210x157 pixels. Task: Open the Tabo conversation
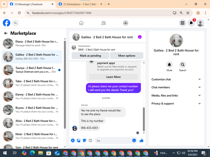click(32, 83)
